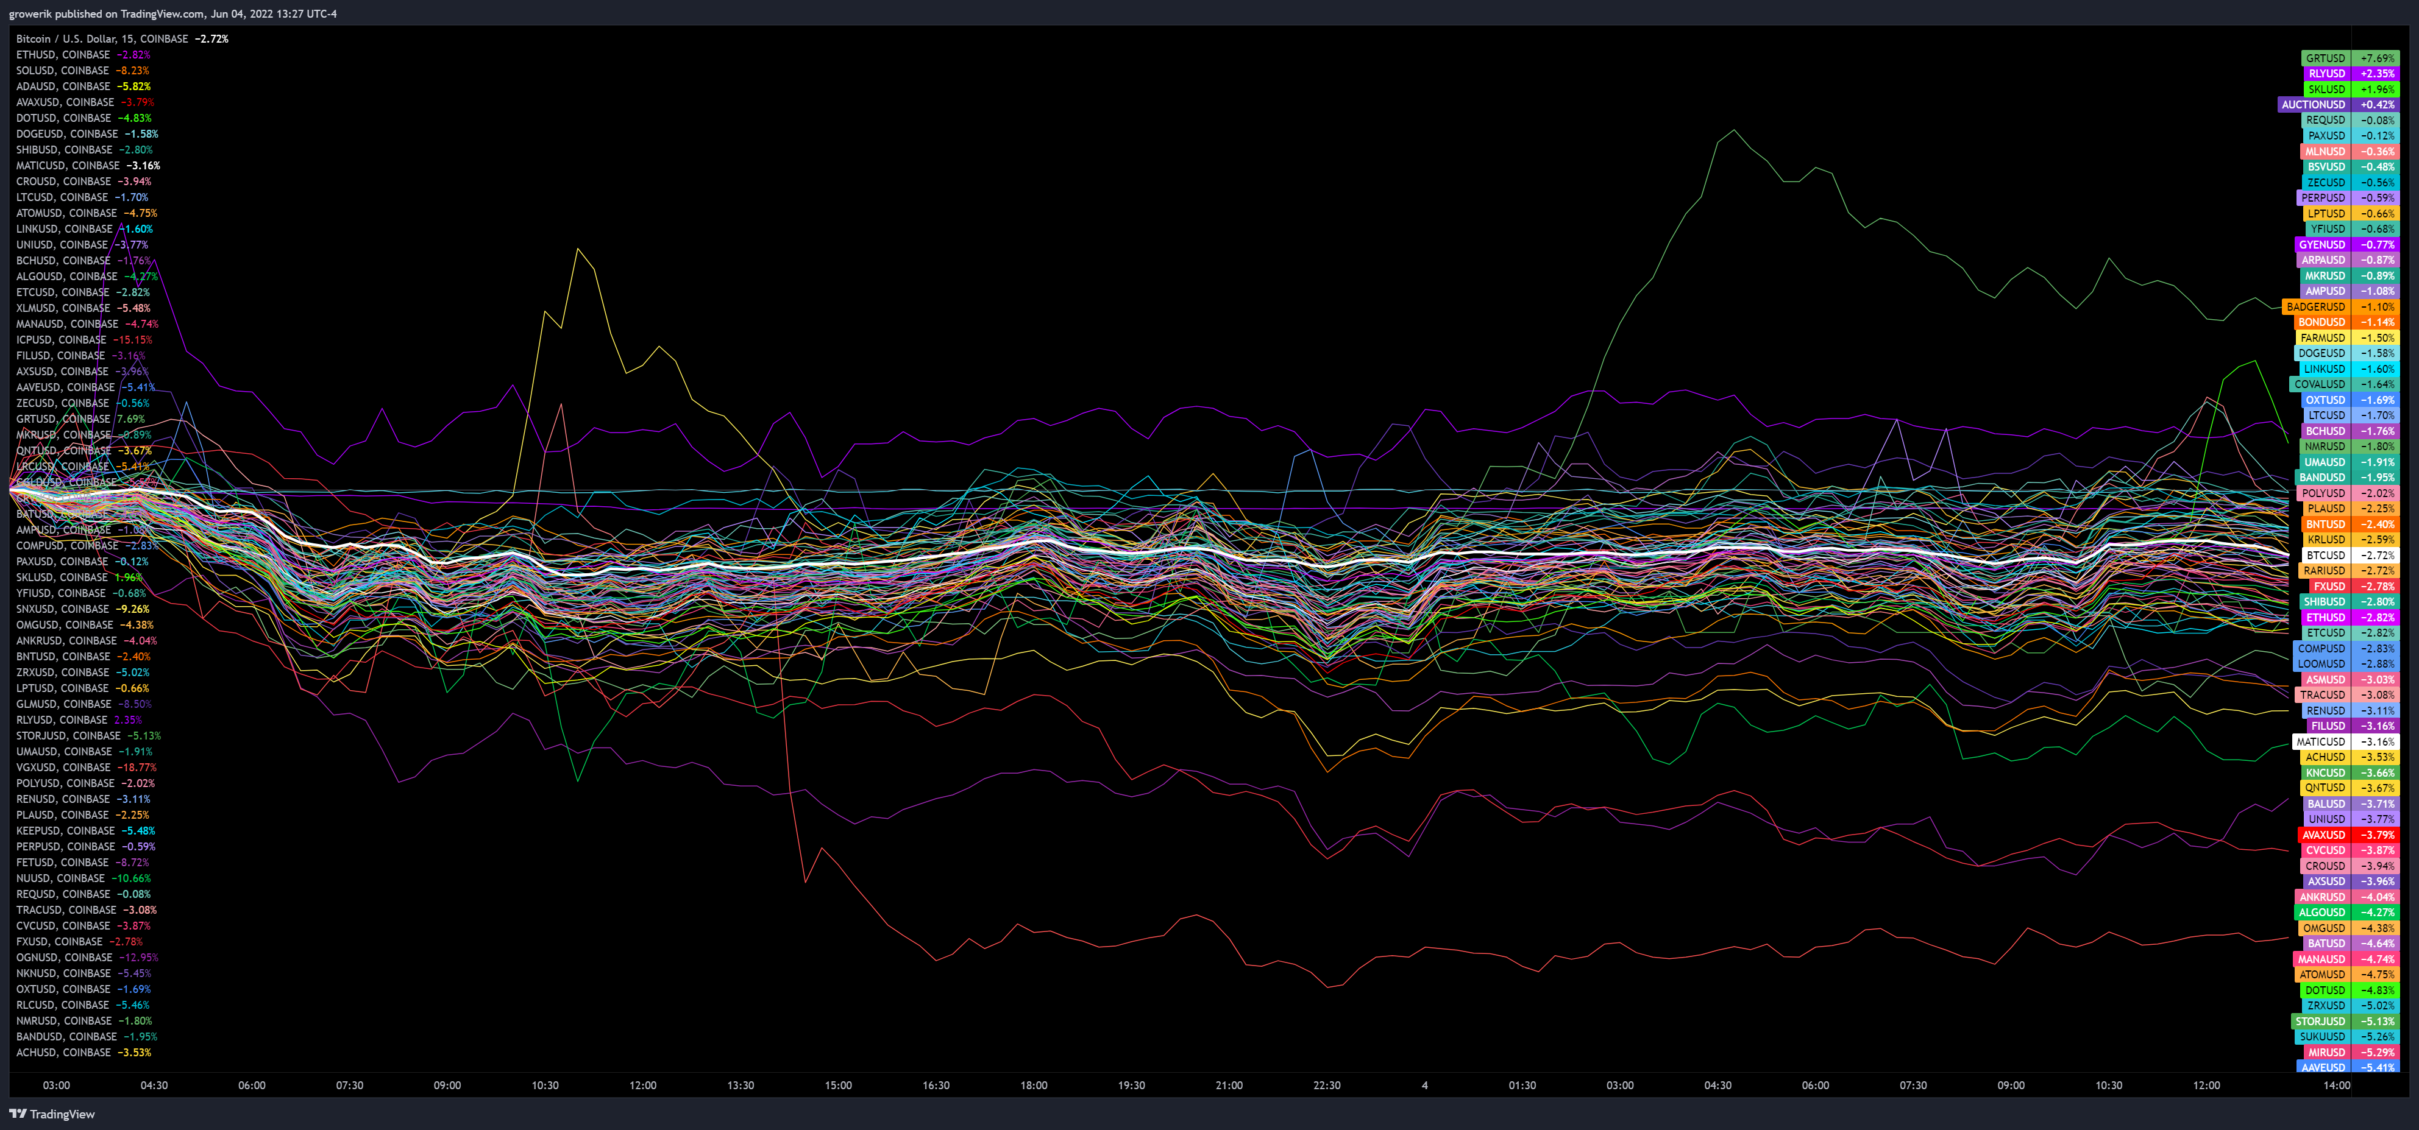Image resolution: width=2419 pixels, height=1130 pixels.
Task: Click the Bitcoin / U.S. Dollar chart title
Action: pyautogui.click(x=122, y=38)
